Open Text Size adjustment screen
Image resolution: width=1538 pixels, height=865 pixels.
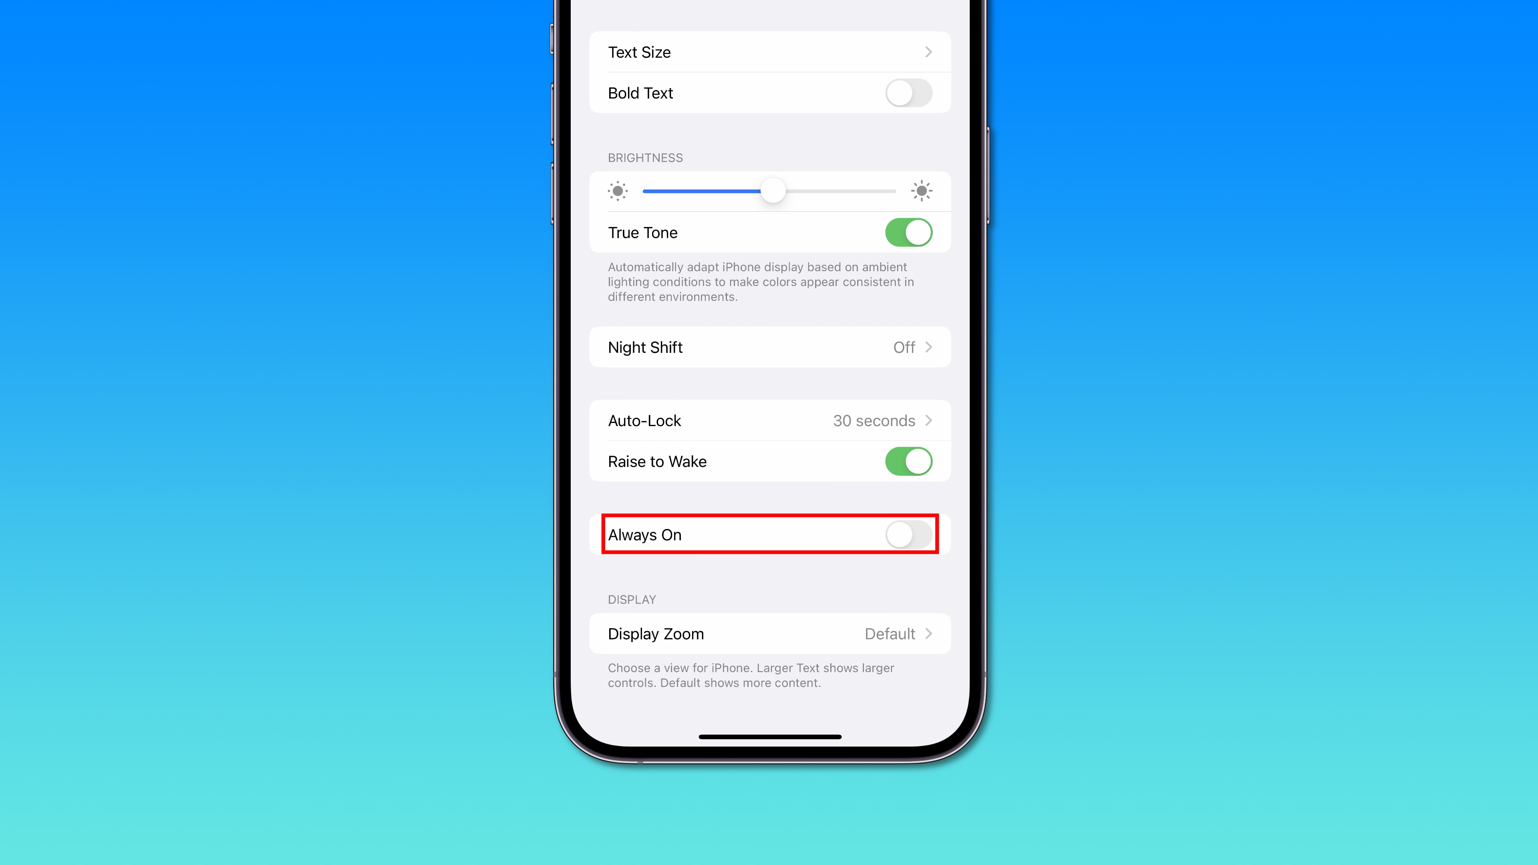tap(769, 52)
